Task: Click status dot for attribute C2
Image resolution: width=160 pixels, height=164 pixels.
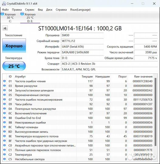Action: 4,155
